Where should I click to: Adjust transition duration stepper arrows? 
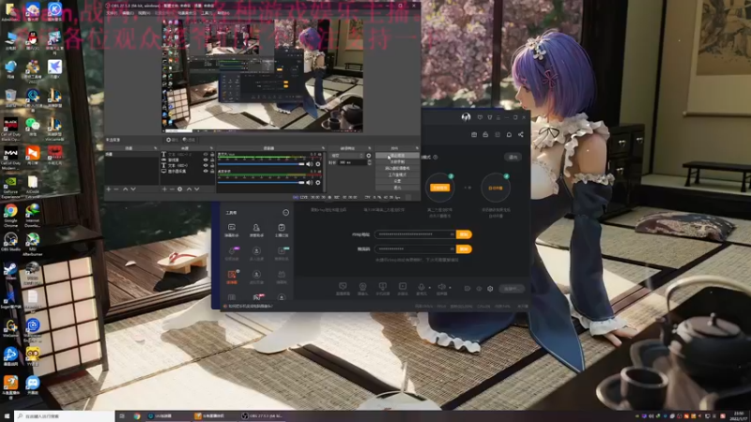370,162
